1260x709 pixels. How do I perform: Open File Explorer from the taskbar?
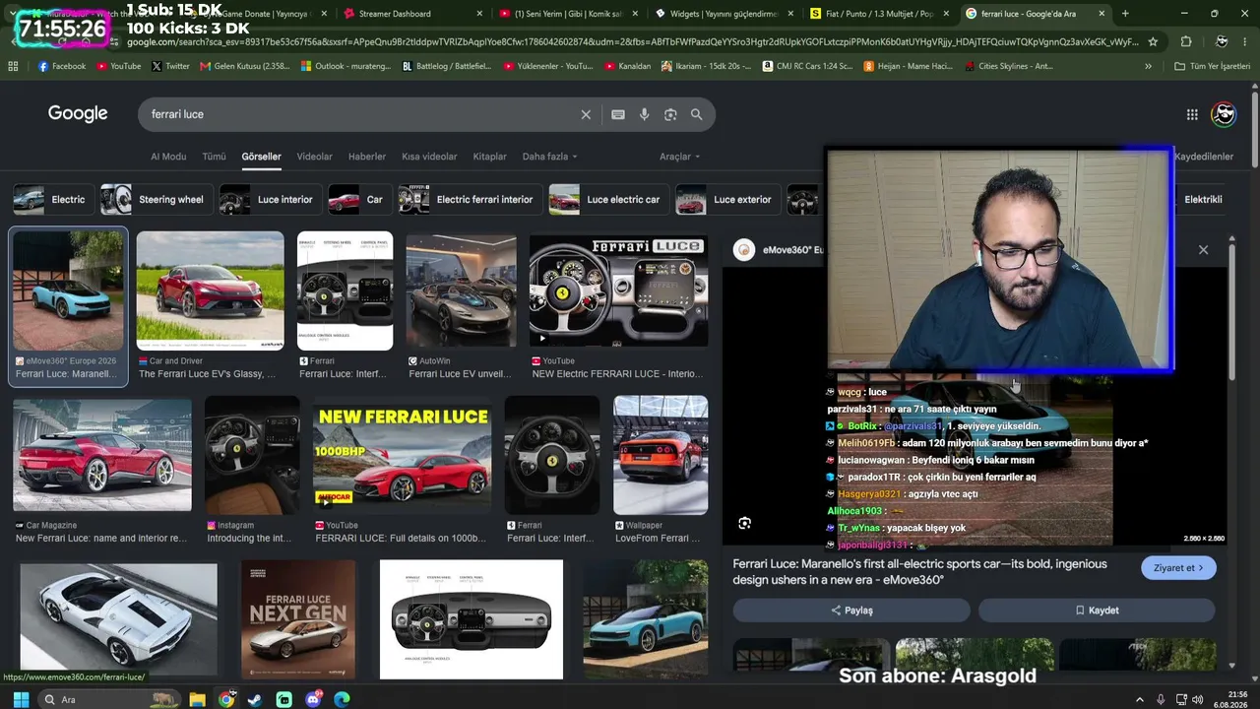[197, 699]
